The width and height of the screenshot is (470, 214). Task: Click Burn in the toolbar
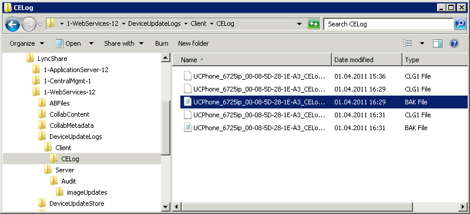click(x=162, y=44)
